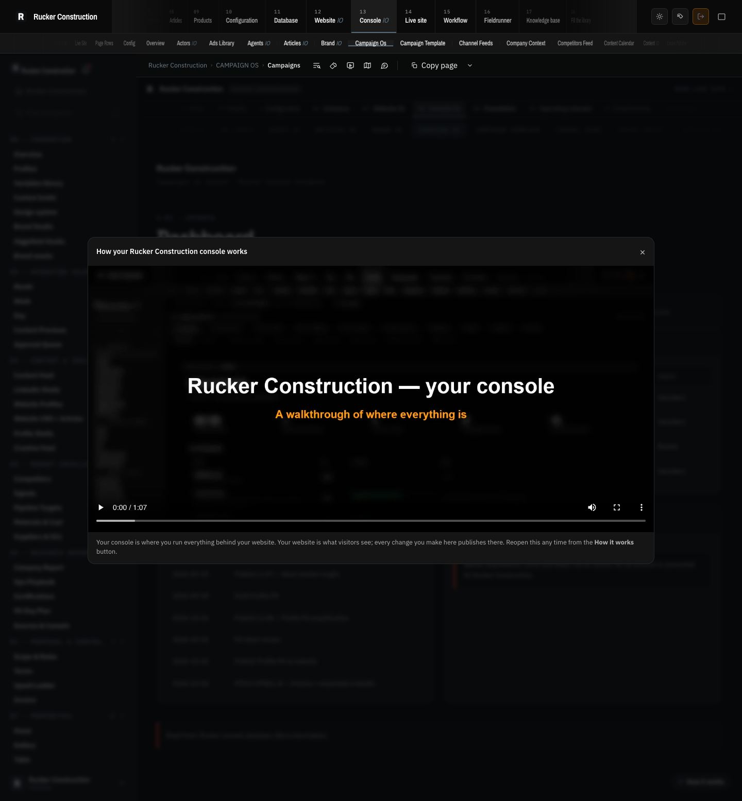Click the video screen icon in the breadcrumb toolbar

[x=350, y=65]
